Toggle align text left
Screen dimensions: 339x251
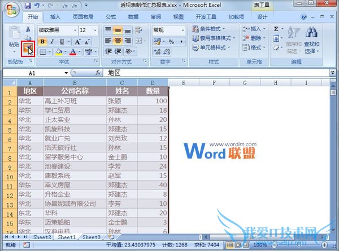coord(108,41)
